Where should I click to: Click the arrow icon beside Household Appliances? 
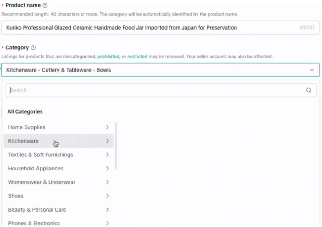click(107, 169)
